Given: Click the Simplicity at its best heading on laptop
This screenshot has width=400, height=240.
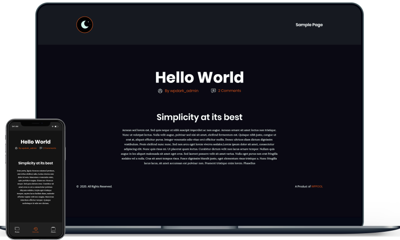Looking at the screenshot, I should coord(199,117).
